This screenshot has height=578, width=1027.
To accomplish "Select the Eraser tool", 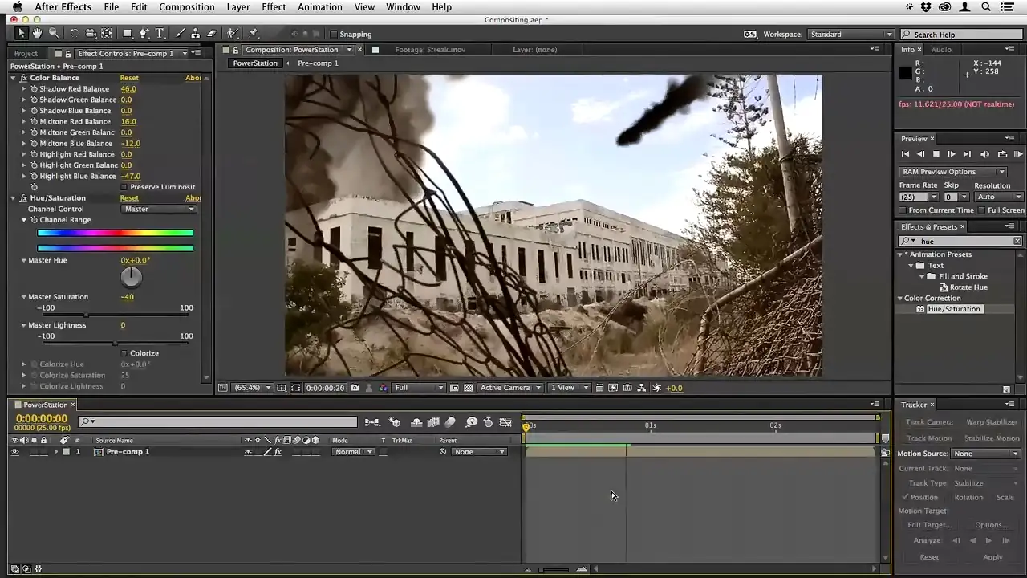I will pos(212,34).
